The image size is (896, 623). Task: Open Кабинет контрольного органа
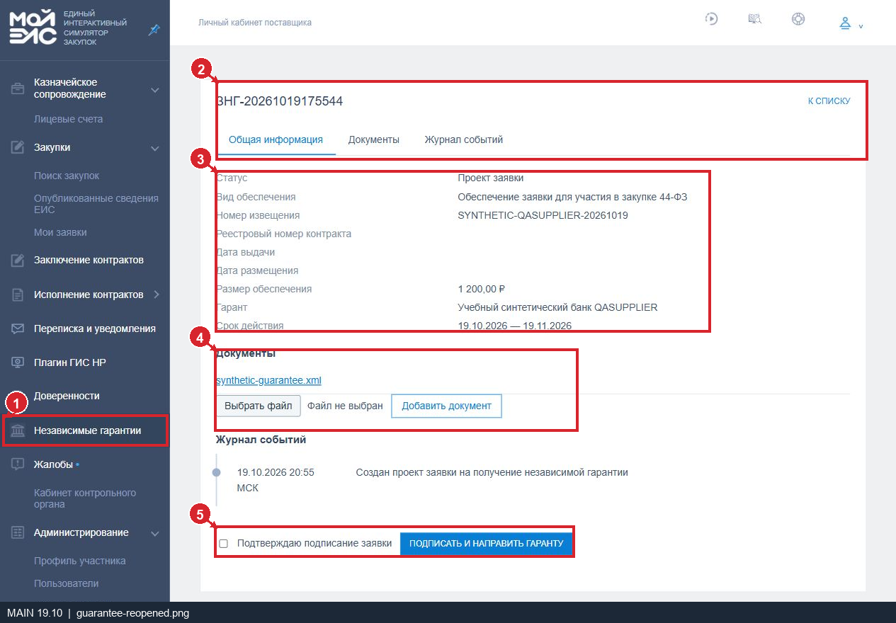point(85,498)
